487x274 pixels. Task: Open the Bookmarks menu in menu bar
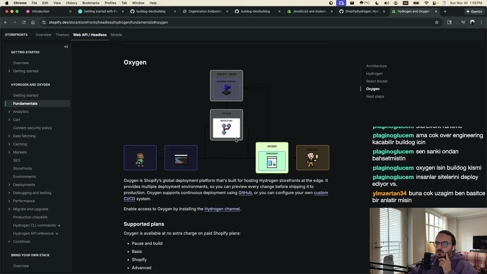91,3
